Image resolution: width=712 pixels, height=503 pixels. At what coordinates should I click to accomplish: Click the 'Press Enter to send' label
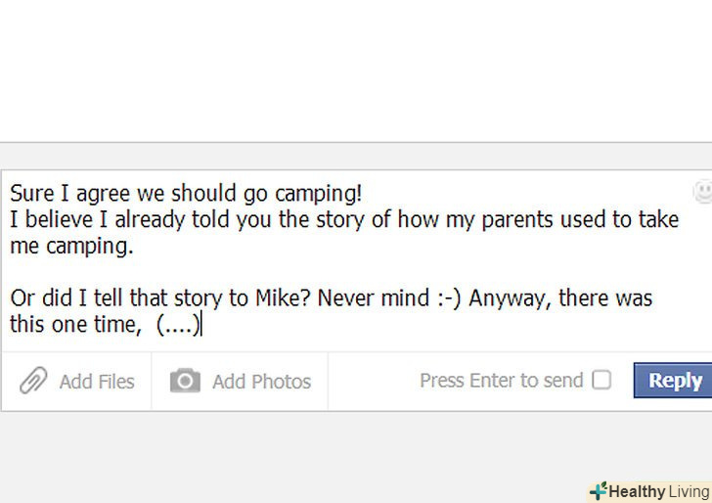(501, 380)
